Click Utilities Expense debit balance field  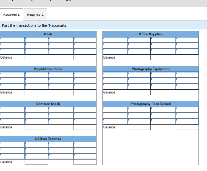[37, 162]
